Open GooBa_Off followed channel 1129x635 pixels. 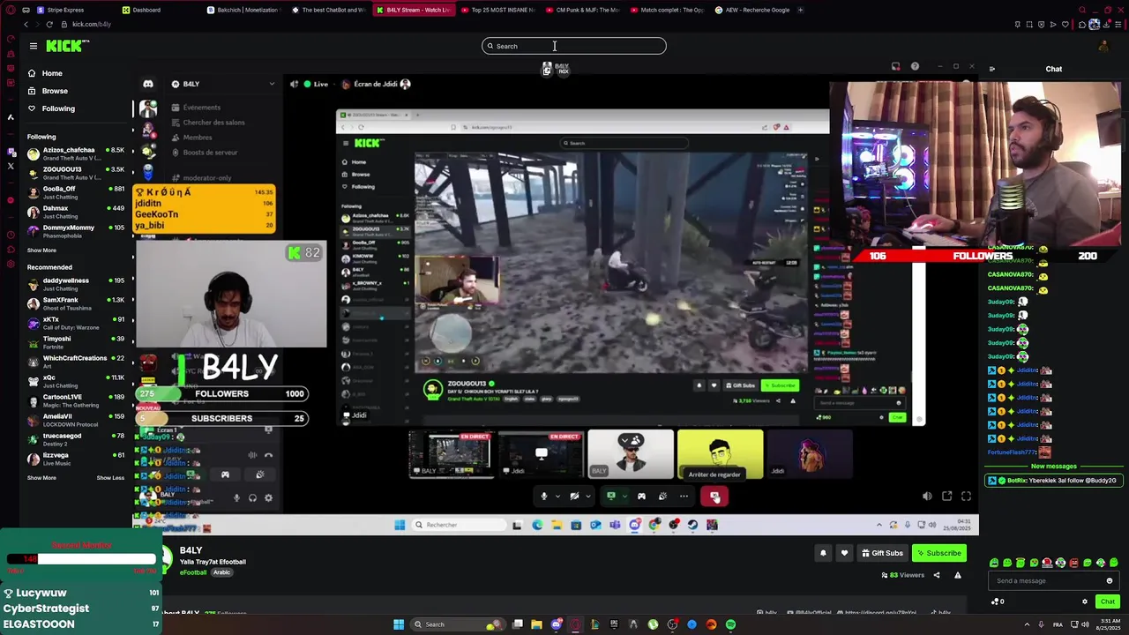[76, 191]
